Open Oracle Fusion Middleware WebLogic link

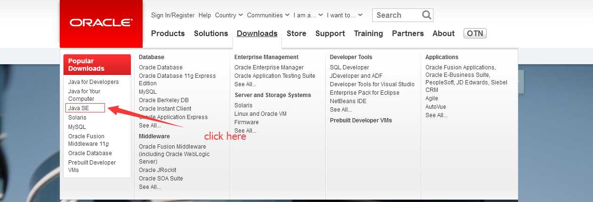click(x=174, y=154)
